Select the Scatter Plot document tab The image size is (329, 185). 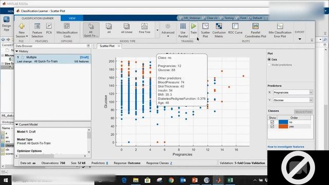pyautogui.click(x=107, y=46)
